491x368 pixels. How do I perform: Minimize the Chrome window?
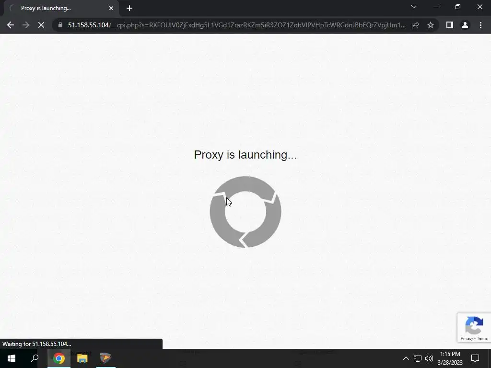tap(435, 7)
